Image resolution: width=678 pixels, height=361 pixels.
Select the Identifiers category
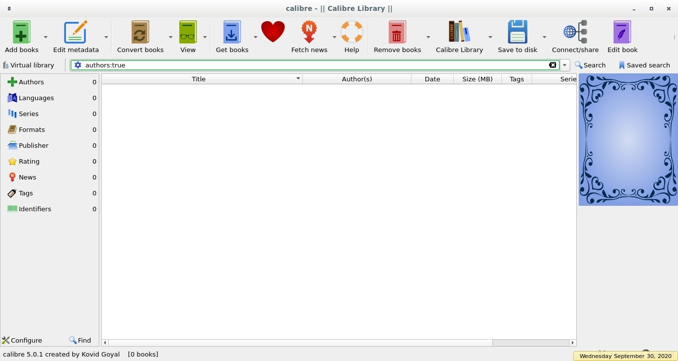click(50, 209)
